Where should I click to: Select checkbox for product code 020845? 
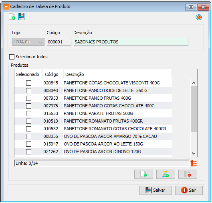point(28,83)
